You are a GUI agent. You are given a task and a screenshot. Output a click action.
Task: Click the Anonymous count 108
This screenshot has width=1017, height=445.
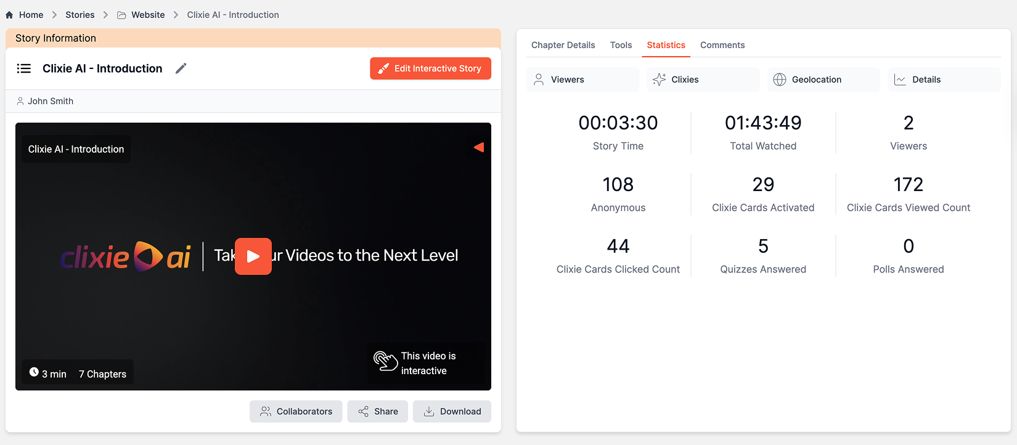click(618, 185)
